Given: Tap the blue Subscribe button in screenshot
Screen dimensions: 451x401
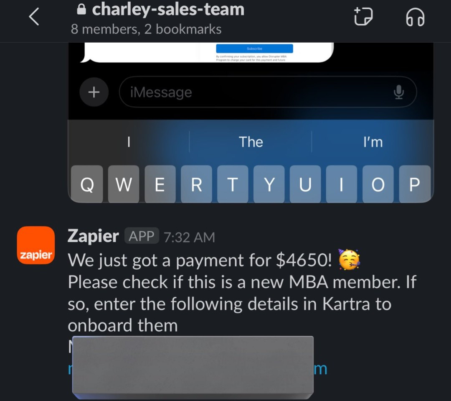Looking at the screenshot, I should 255,49.
